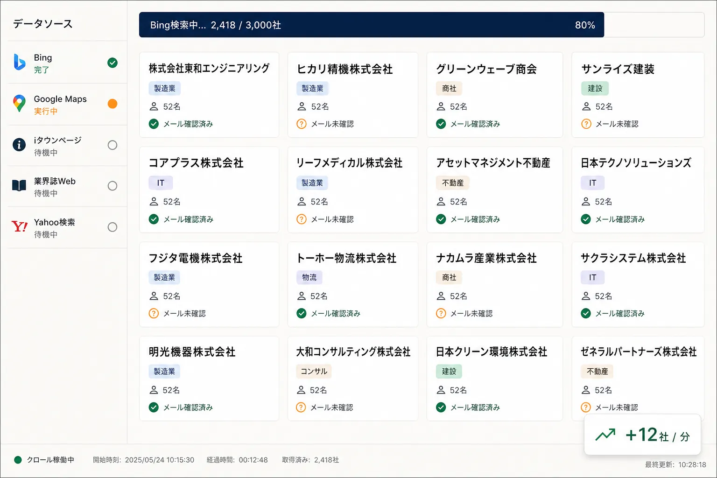
Task: Click the Google Maps pin icon
Action: (19, 104)
